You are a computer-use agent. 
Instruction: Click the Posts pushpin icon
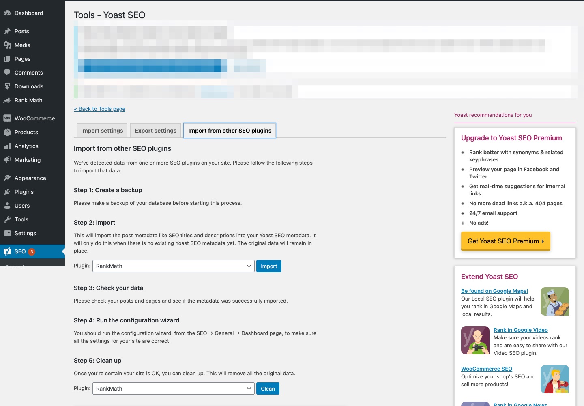click(7, 31)
